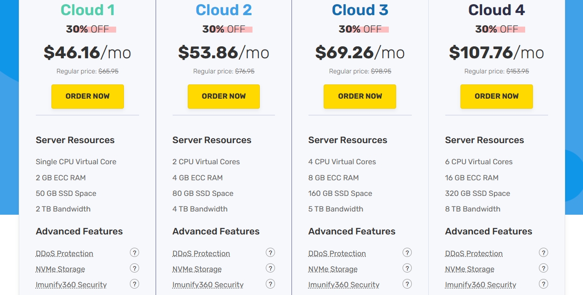Click DDoS Protection link under Cloud 1
The width and height of the screenshot is (583, 295).
point(64,254)
